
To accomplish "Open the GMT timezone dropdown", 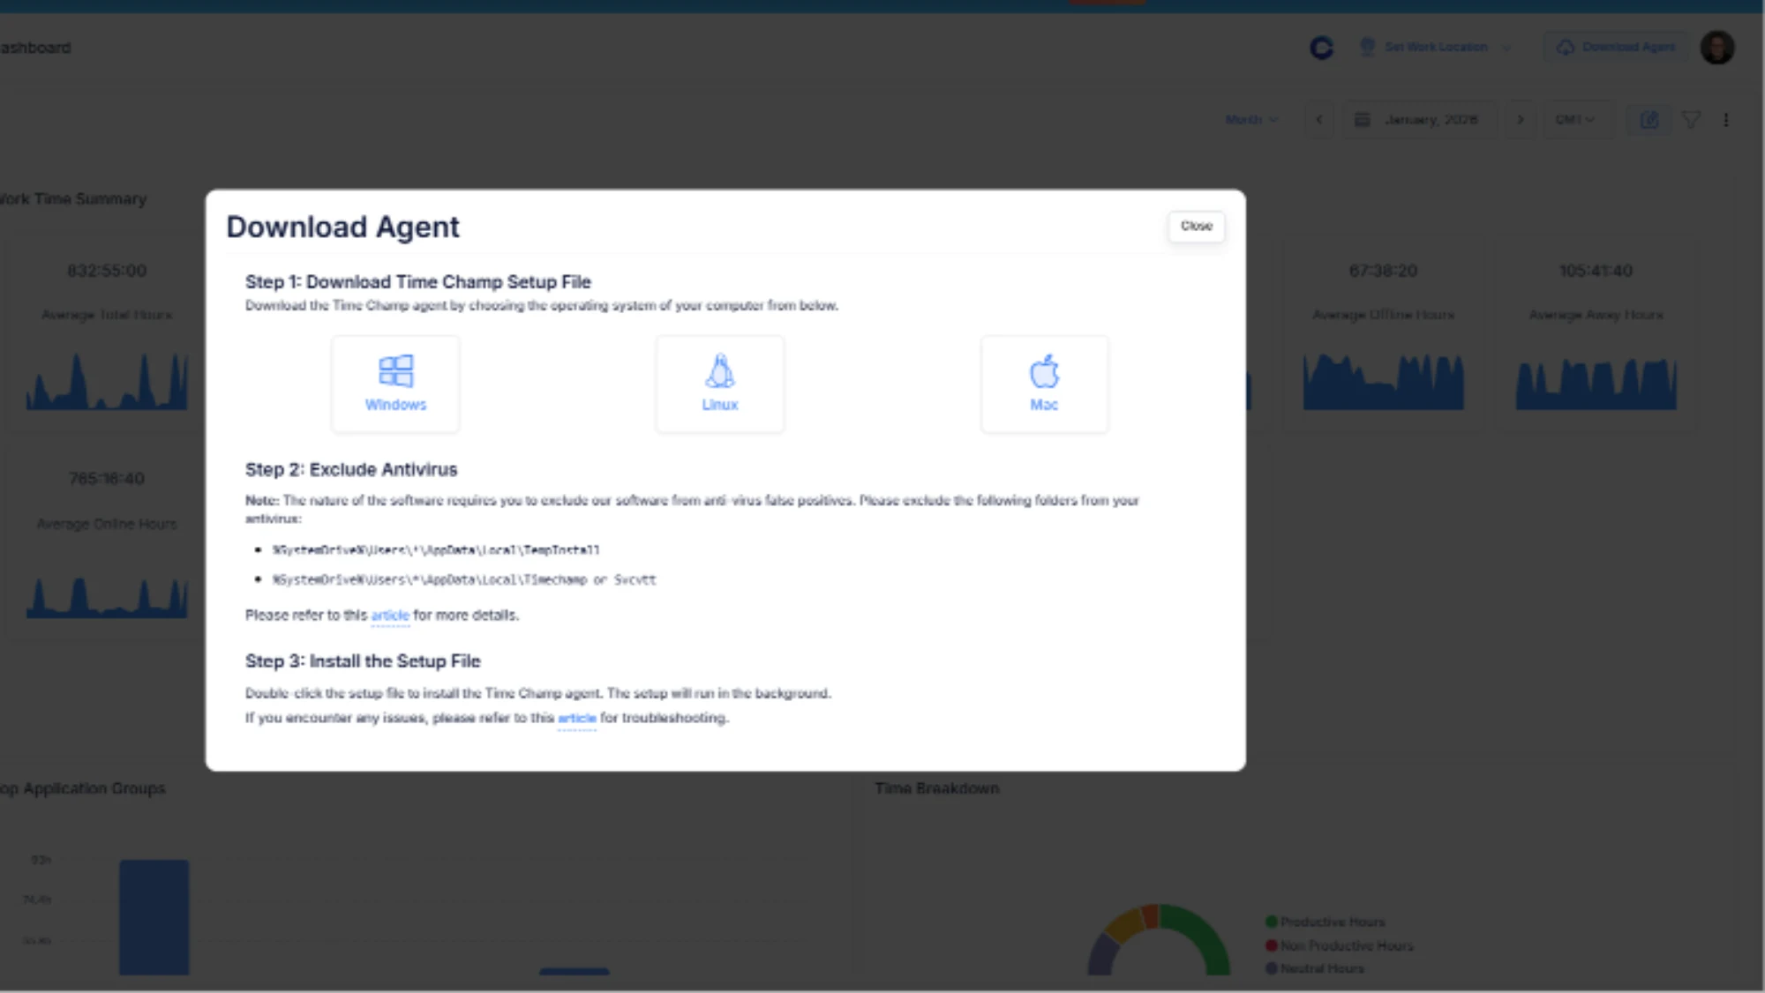I will click(x=1577, y=119).
